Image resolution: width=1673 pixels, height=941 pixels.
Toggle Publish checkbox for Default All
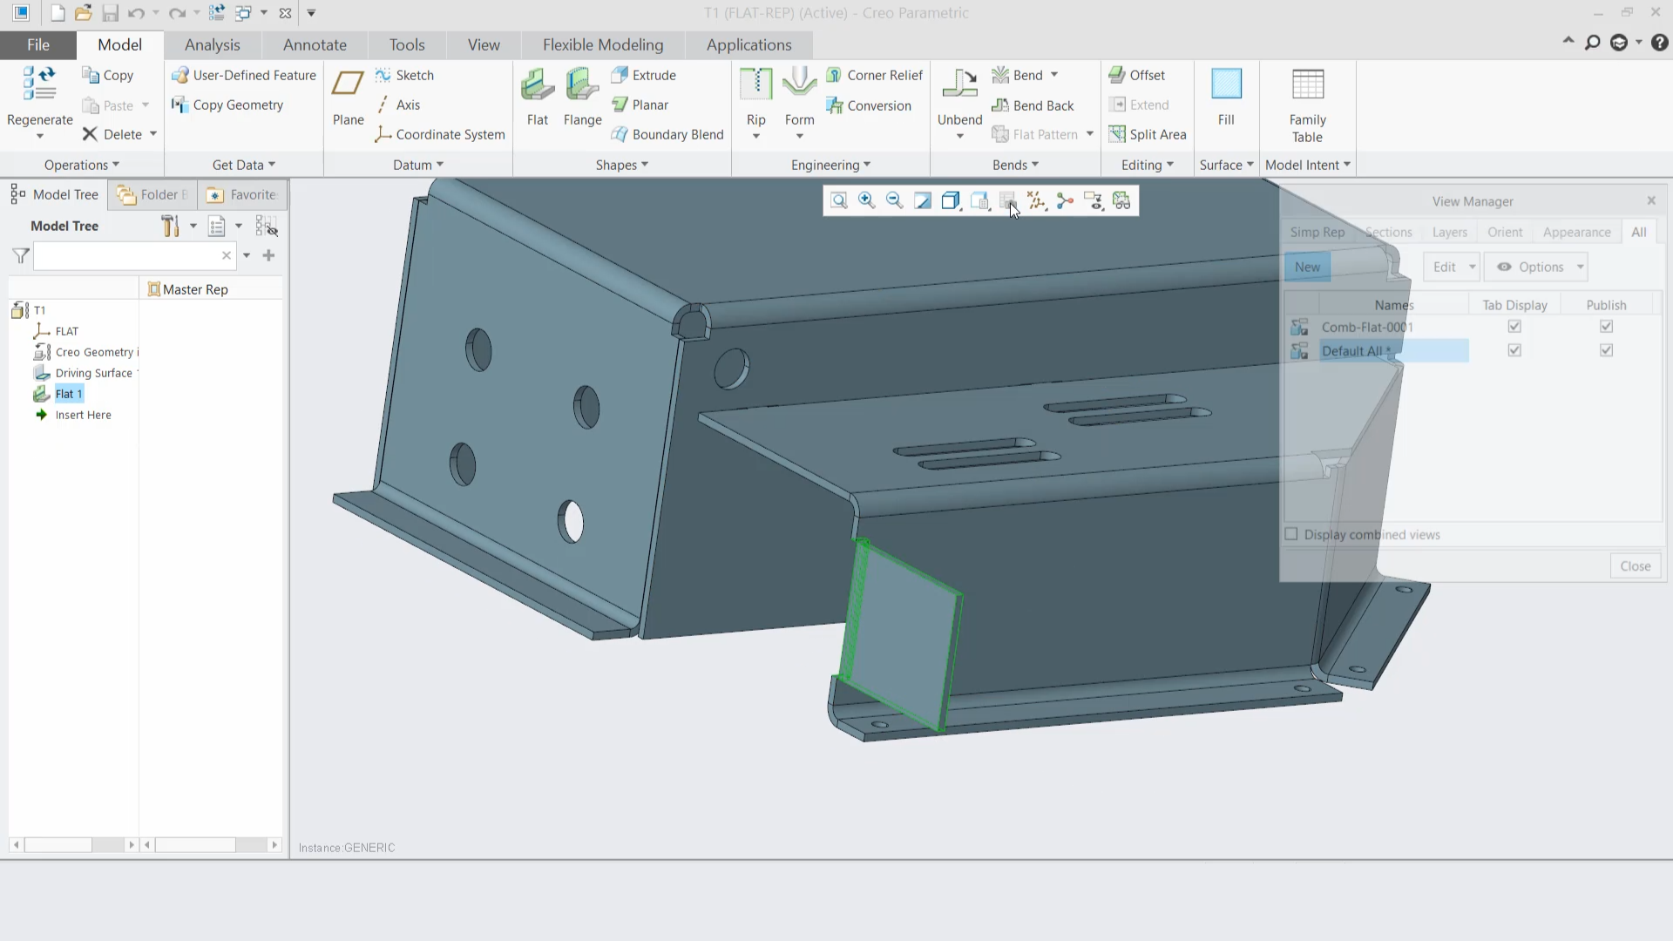1606,350
